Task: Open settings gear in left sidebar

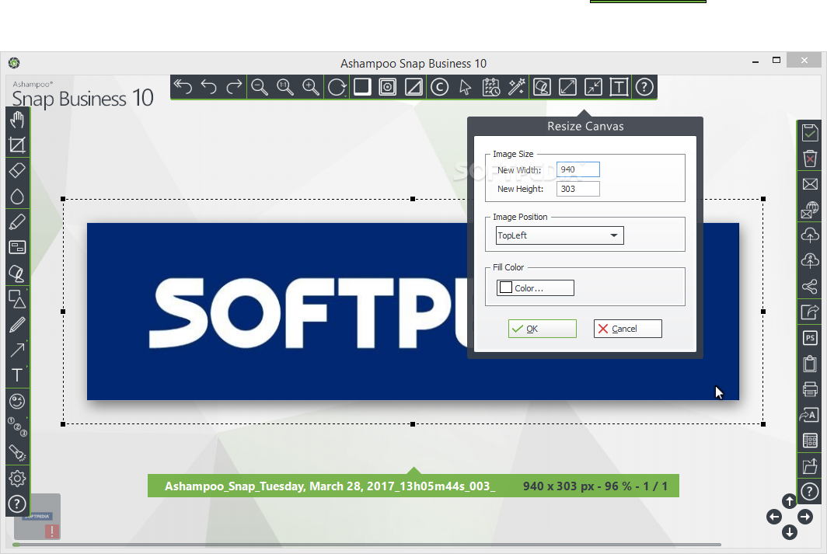Action: click(17, 478)
